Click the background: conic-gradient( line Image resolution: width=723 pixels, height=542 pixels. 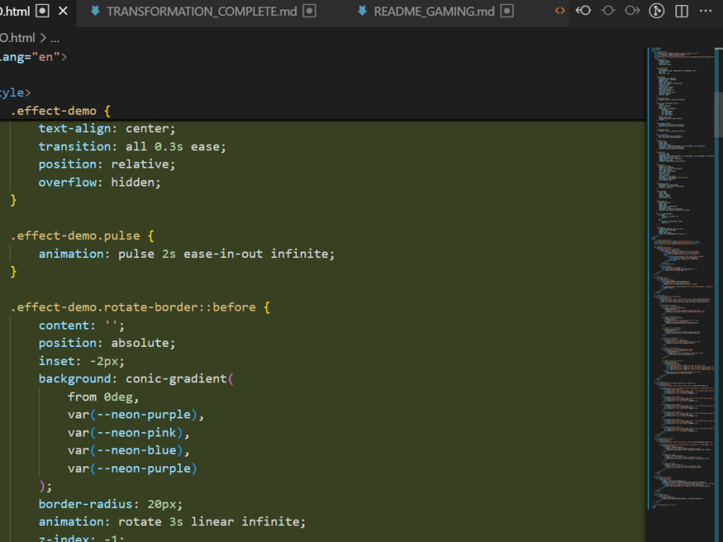coord(136,379)
